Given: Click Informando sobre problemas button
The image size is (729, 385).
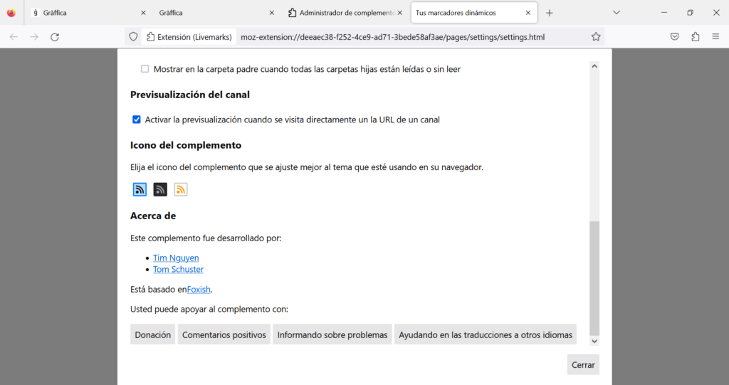Looking at the screenshot, I should [x=332, y=334].
